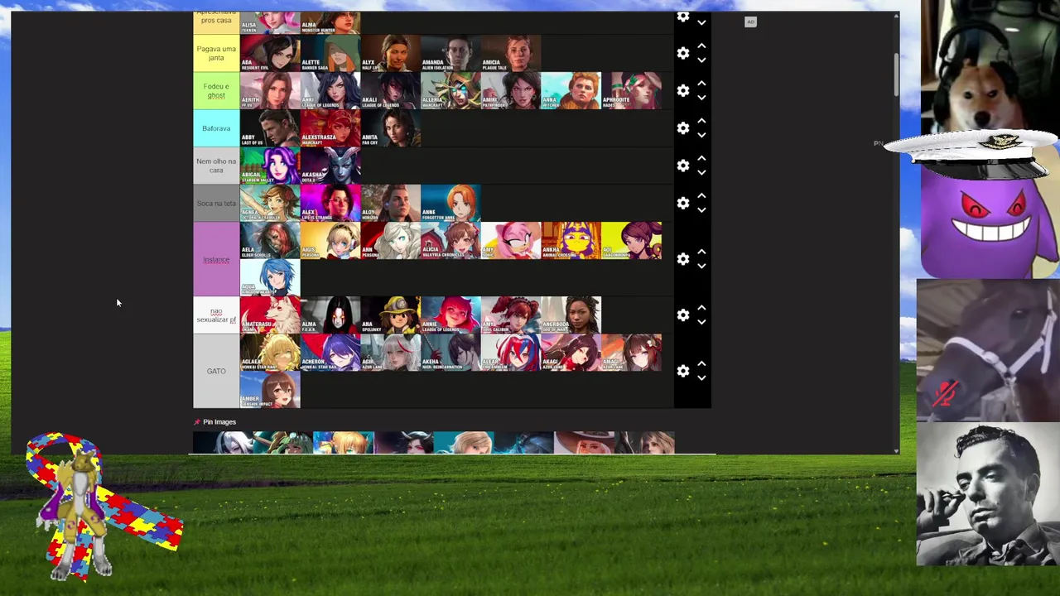
Task: Move GATO row up
Action: pyautogui.click(x=701, y=364)
